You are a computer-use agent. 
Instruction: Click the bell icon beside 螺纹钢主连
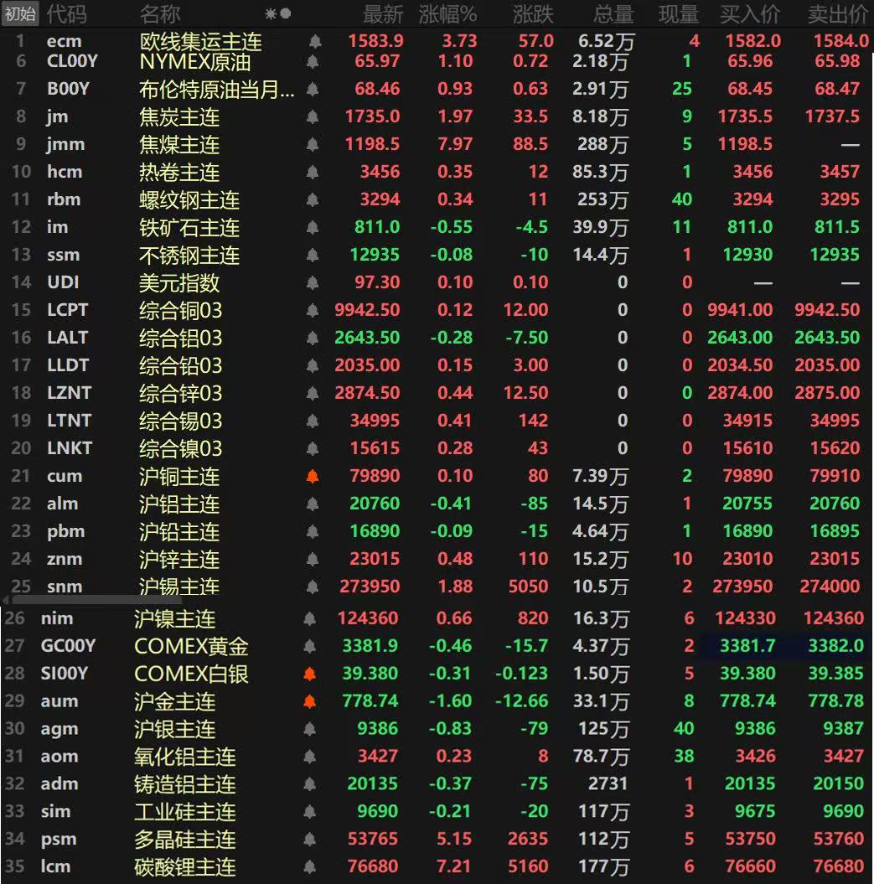[312, 199]
